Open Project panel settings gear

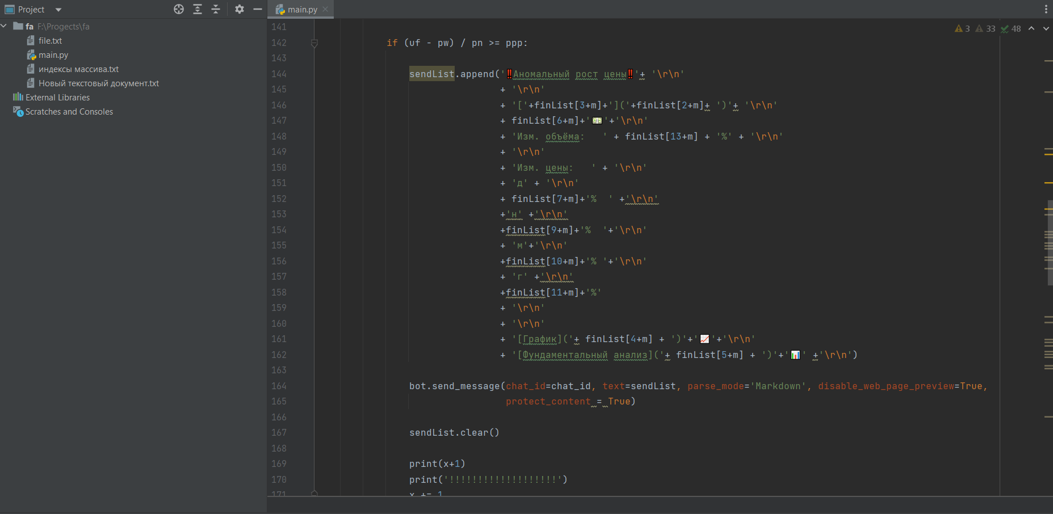coord(240,9)
